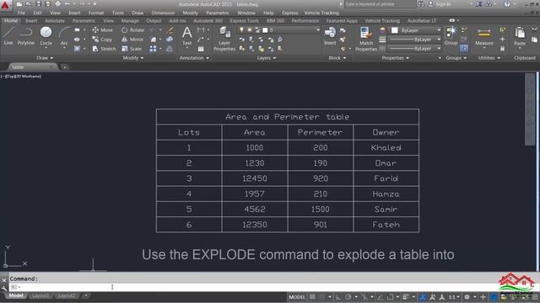Toggle layer on/off lightbulb icon

(242, 30)
